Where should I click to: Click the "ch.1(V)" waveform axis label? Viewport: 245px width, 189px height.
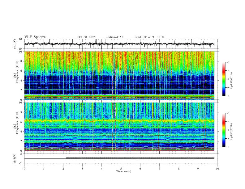click(15, 44)
